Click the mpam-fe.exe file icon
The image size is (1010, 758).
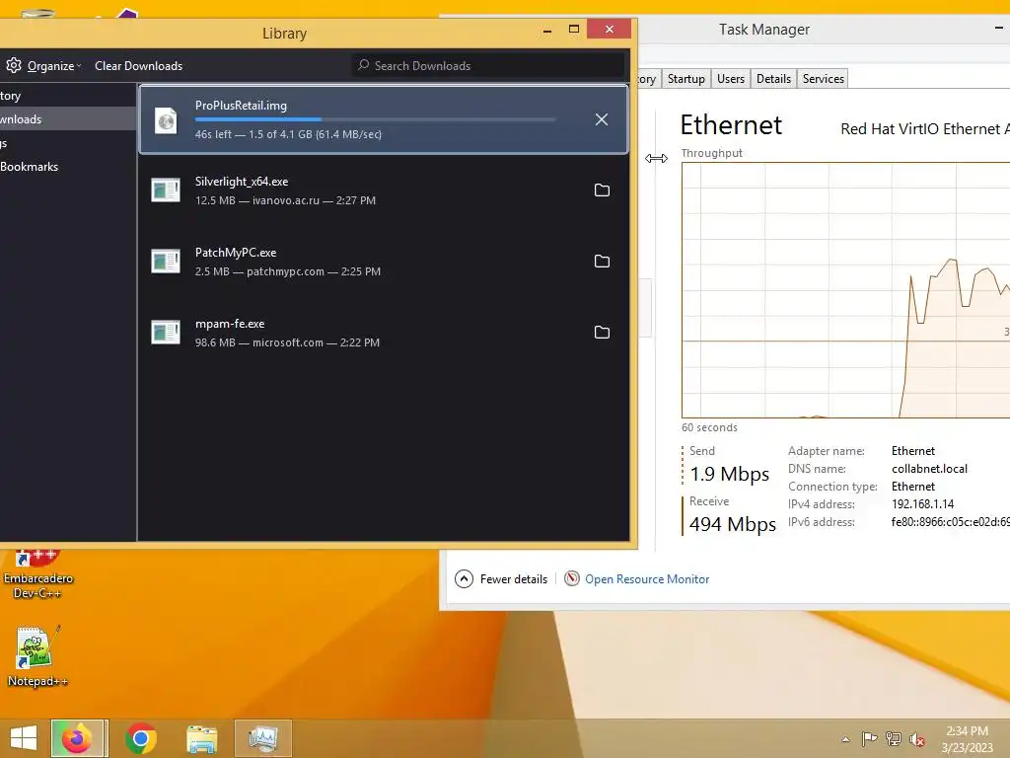[x=166, y=332]
